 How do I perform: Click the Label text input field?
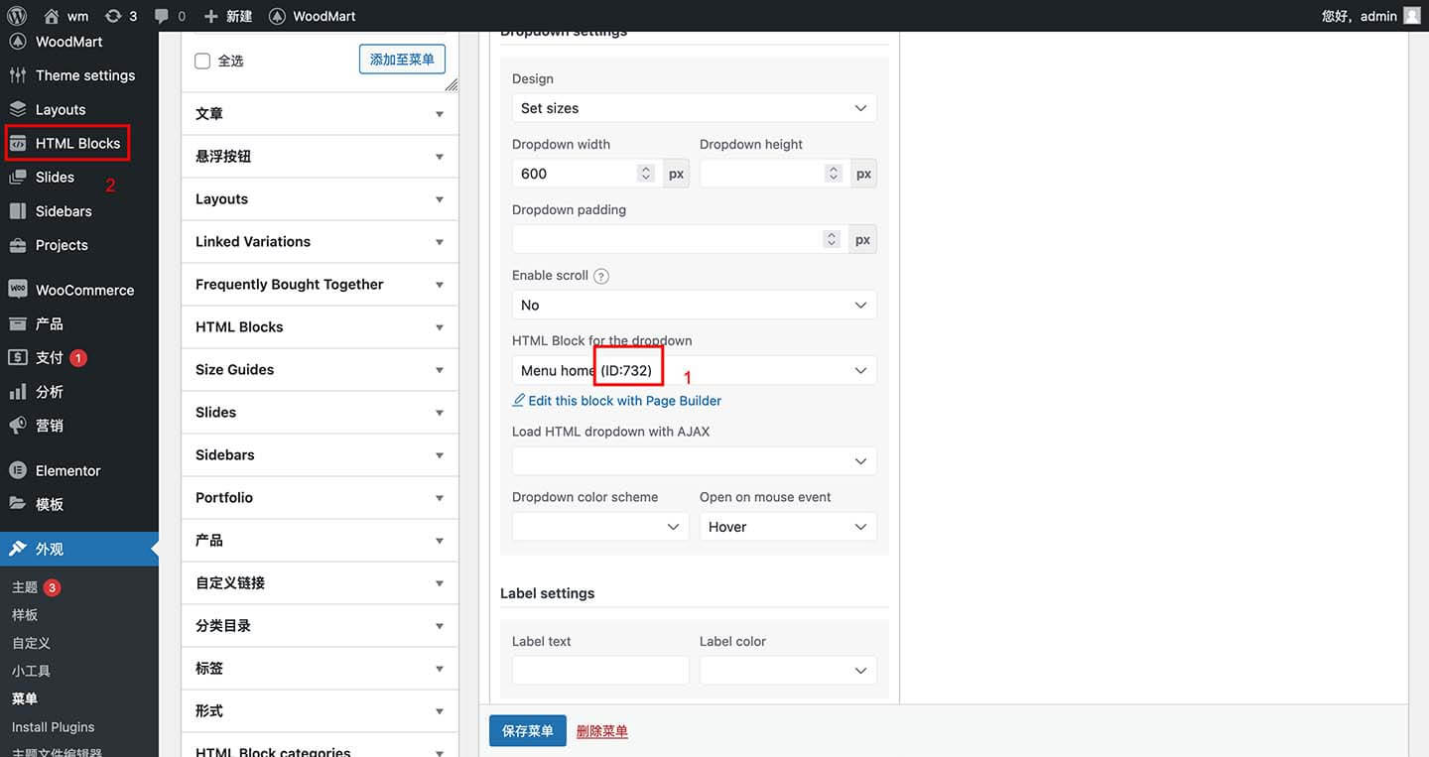[600, 670]
